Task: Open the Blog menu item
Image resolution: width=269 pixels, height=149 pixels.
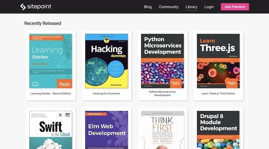Action: point(148,7)
